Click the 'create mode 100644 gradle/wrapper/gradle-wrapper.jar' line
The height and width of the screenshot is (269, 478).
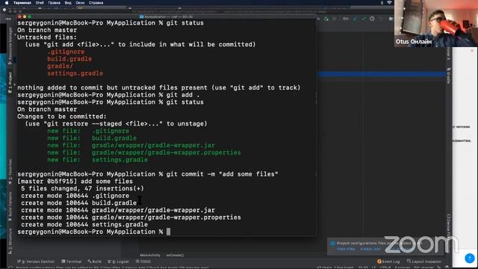point(118,210)
